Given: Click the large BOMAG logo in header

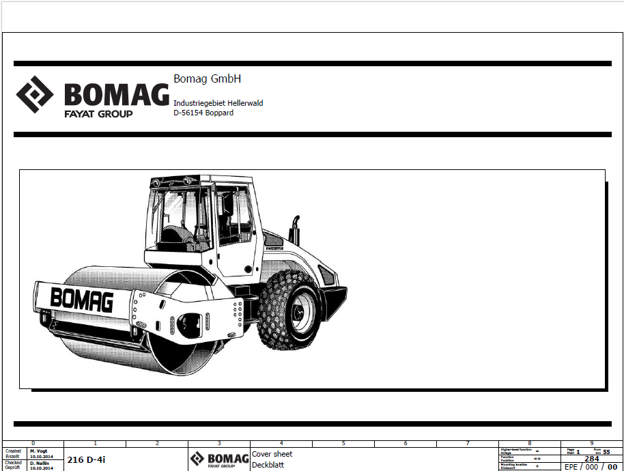Looking at the screenshot, I should tap(92, 97).
